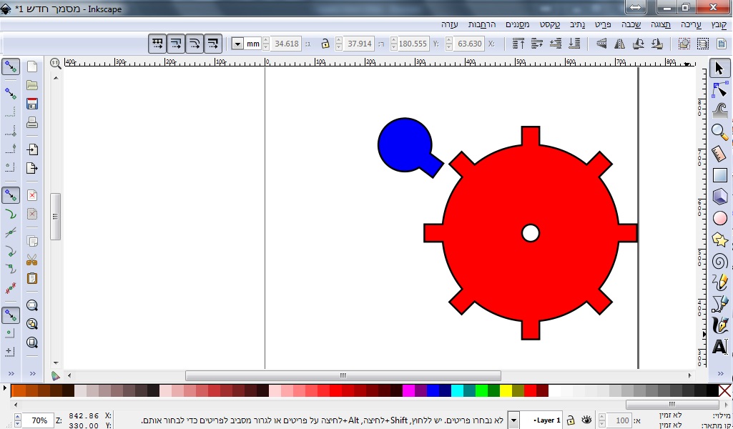Open the palette menu arrow at left

[5, 388]
